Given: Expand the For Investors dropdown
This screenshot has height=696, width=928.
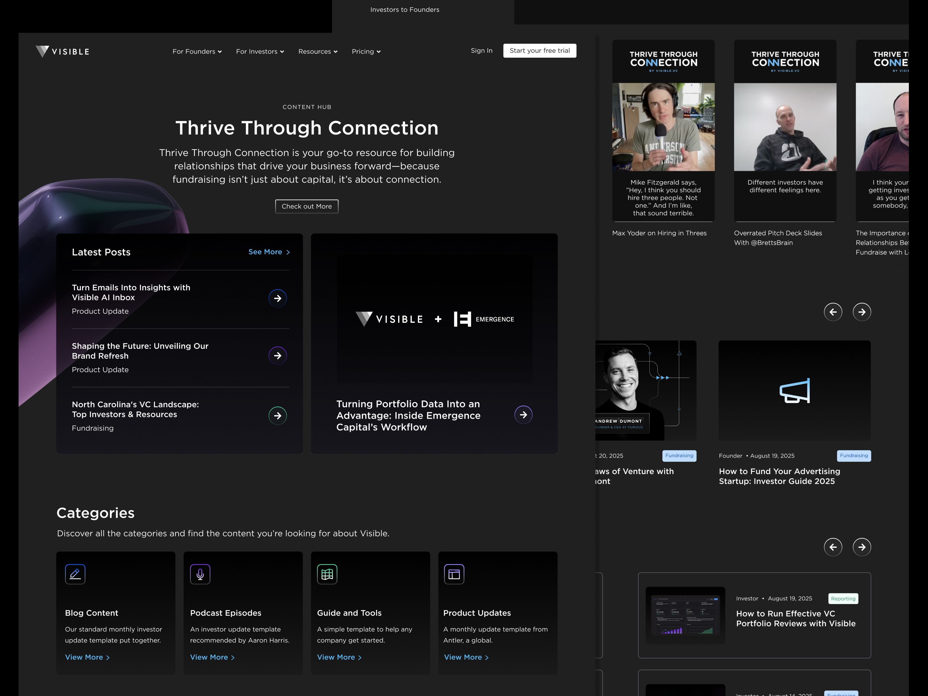Looking at the screenshot, I should pos(260,51).
